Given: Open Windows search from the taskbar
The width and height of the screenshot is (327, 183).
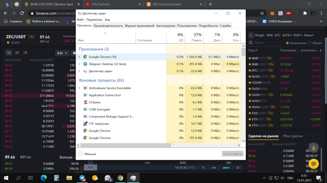Looking at the screenshot, I should pos(18,178).
